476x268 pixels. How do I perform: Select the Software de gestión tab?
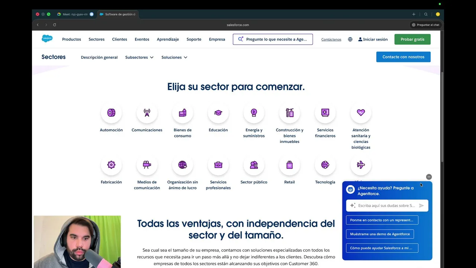118,14
